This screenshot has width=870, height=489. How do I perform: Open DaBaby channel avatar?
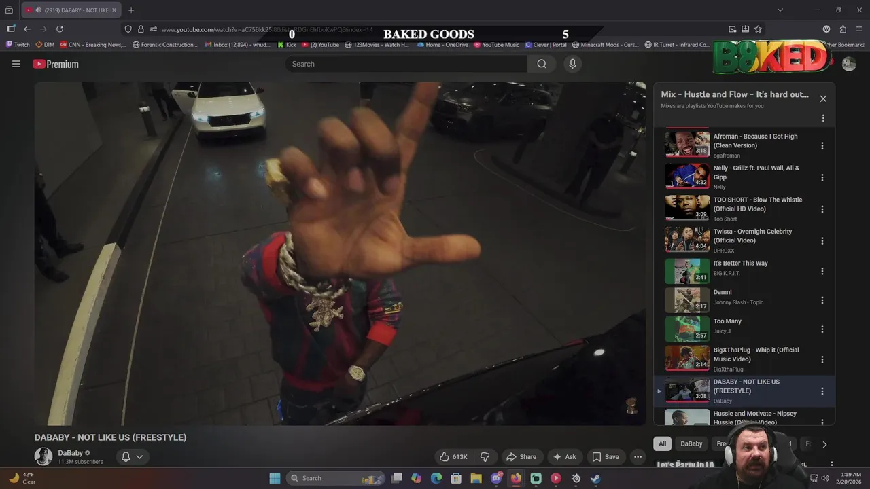[43, 456]
